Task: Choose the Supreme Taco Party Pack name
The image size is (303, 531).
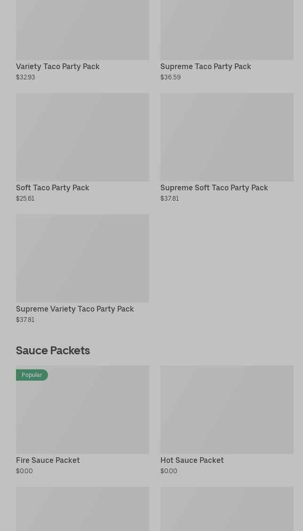Action: coord(206,67)
